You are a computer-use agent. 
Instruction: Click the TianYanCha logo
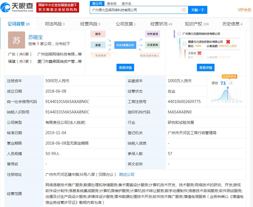(17, 7)
